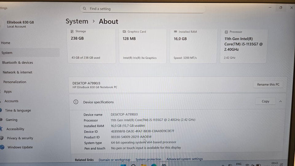Collapse the Device specifications section
The height and width of the screenshot is (166, 295).
pos(281,101)
